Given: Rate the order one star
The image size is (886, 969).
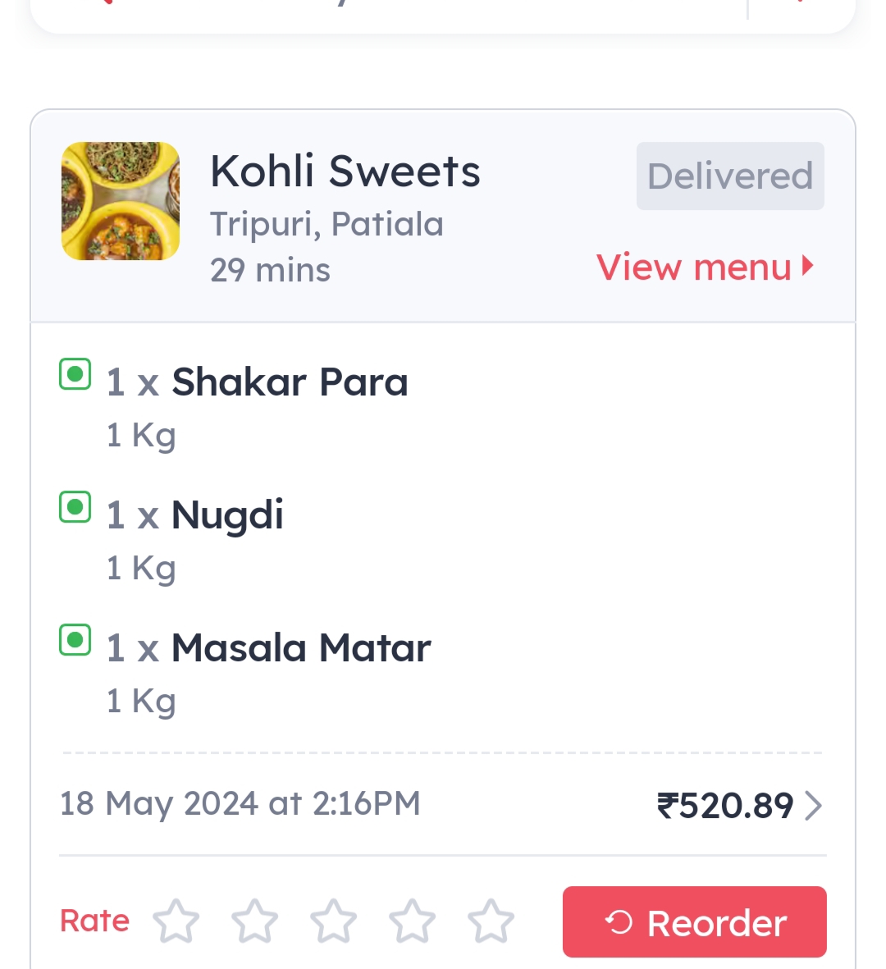Looking at the screenshot, I should [176, 921].
